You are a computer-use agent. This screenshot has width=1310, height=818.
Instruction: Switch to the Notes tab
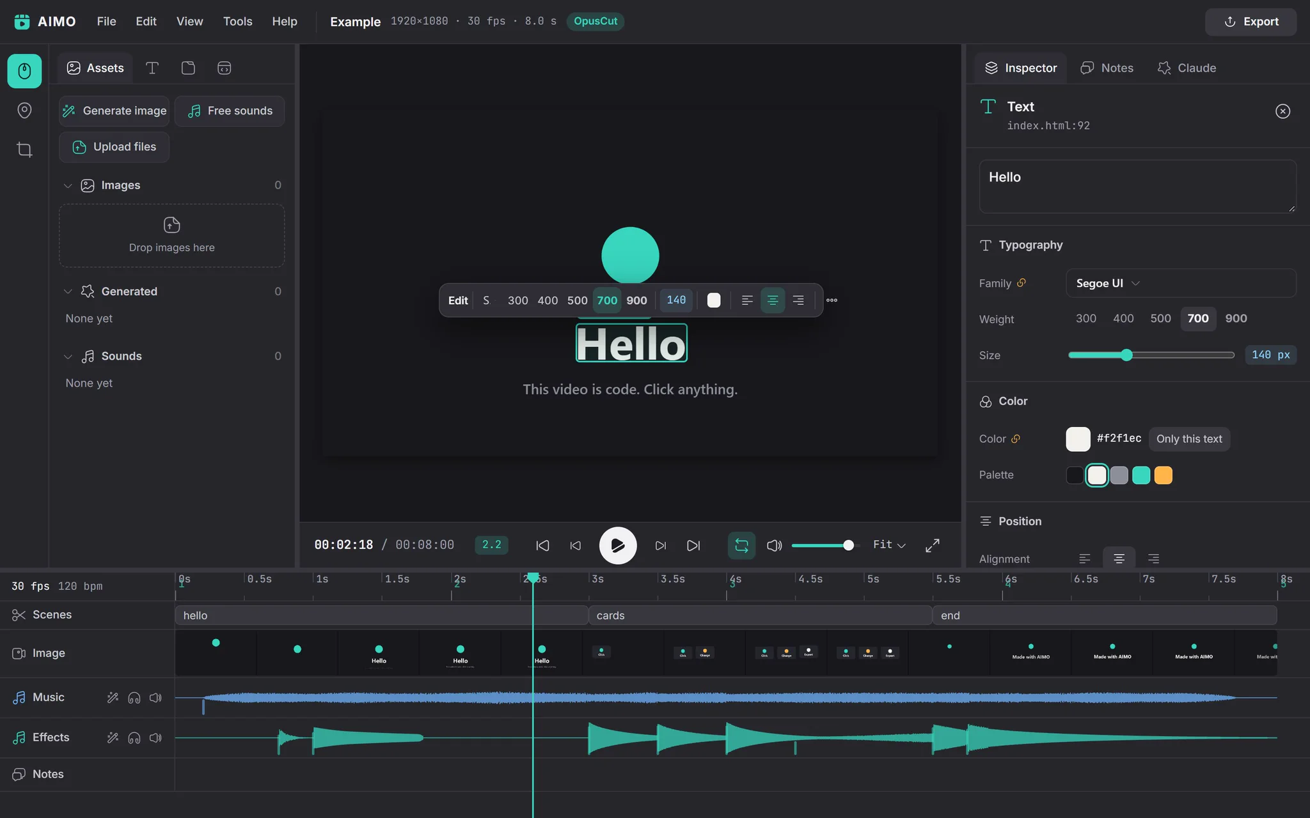pyautogui.click(x=1107, y=68)
